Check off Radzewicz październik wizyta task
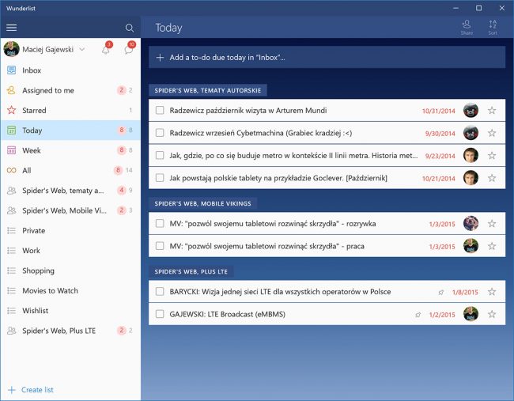 click(x=160, y=110)
